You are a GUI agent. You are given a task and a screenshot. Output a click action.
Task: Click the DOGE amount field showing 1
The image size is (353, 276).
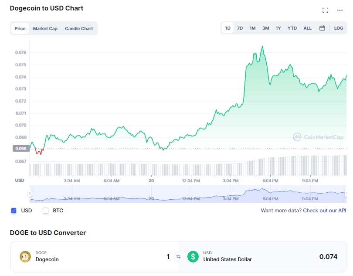click(x=168, y=257)
